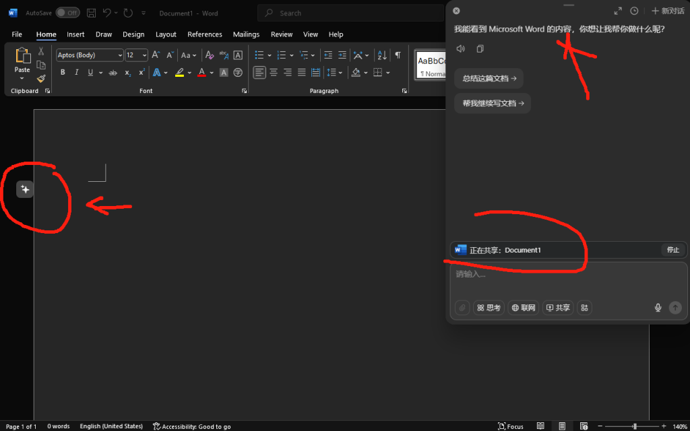Screen dimensions: 690x431
Task: Apply character border icon
Action: [x=238, y=55]
